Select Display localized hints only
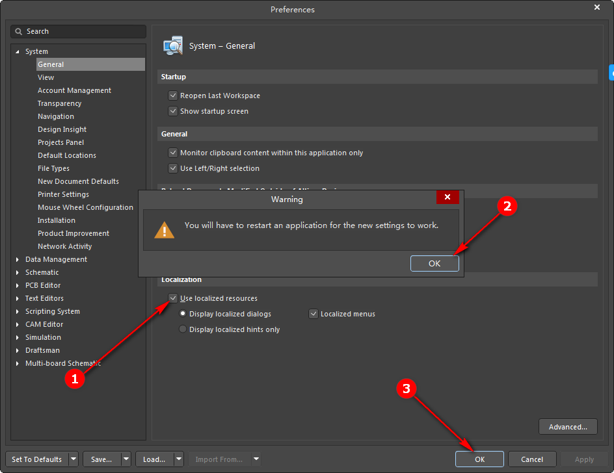Image resolution: width=614 pixels, height=473 pixels. point(183,329)
